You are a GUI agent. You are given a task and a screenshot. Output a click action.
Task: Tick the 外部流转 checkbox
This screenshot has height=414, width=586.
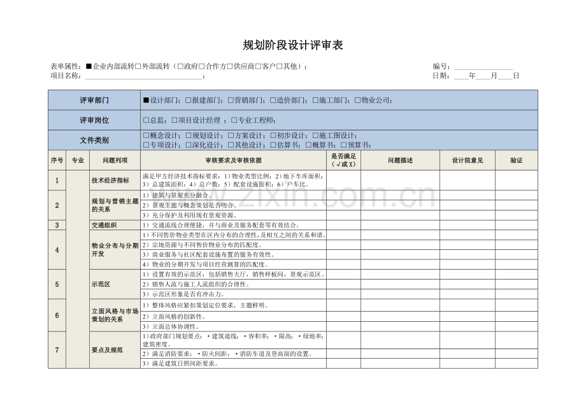[138, 67]
